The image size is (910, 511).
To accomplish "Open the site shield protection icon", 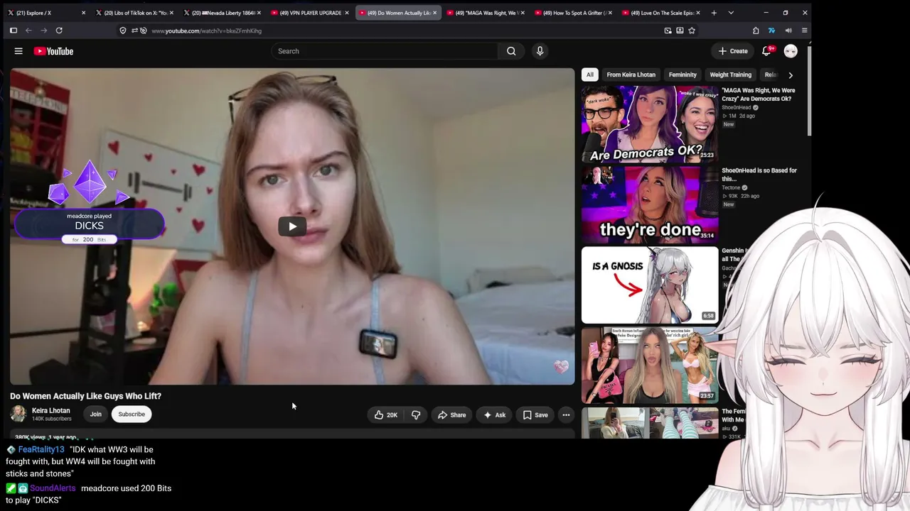I will point(123,31).
